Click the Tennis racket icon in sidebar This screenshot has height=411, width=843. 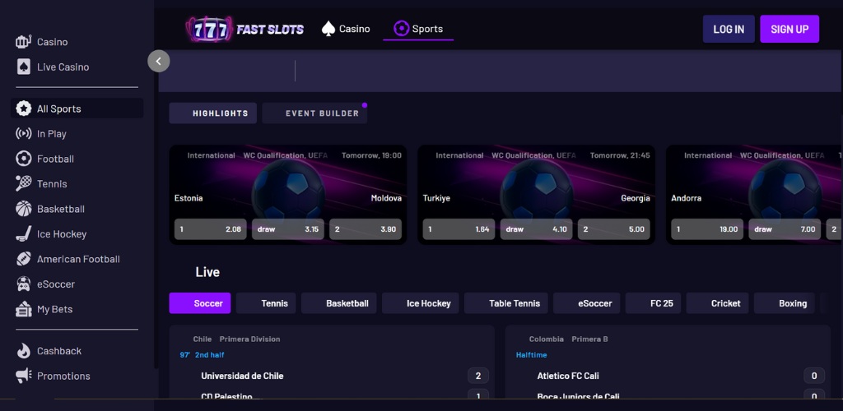click(23, 183)
